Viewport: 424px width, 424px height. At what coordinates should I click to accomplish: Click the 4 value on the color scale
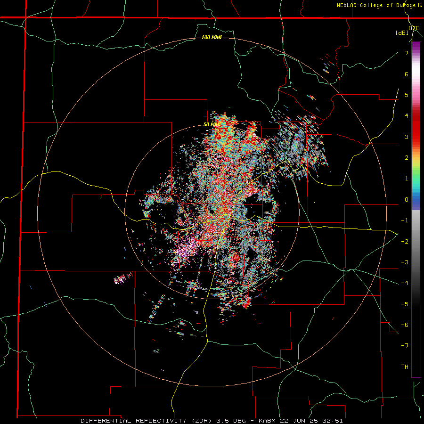tap(407, 116)
